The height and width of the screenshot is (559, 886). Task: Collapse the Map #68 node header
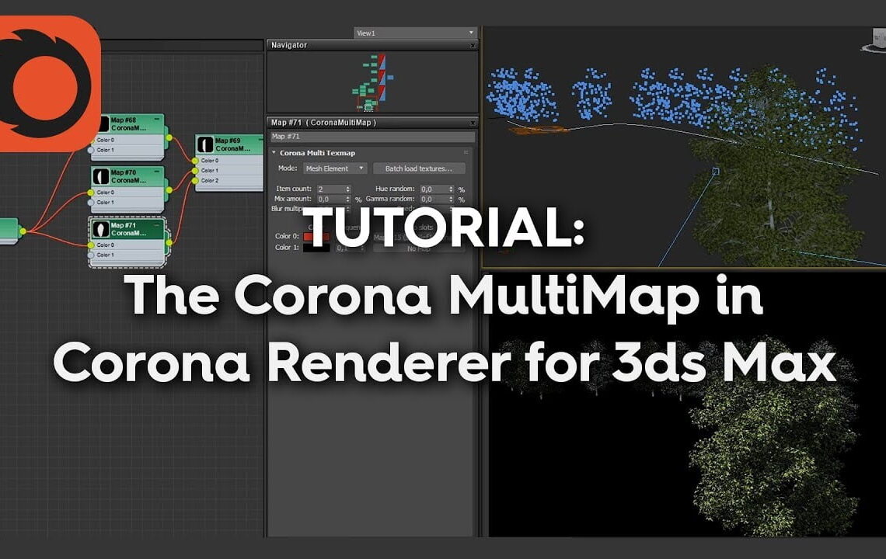coord(157,119)
